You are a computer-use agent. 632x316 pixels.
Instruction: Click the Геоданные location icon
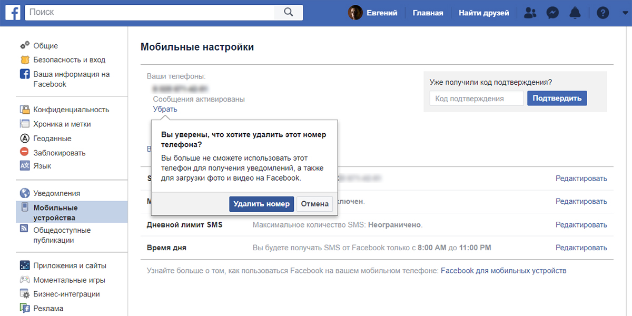(x=25, y=139)
